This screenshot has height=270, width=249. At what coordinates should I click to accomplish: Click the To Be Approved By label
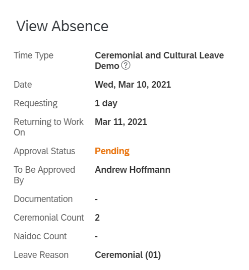[x=44, y=175]
